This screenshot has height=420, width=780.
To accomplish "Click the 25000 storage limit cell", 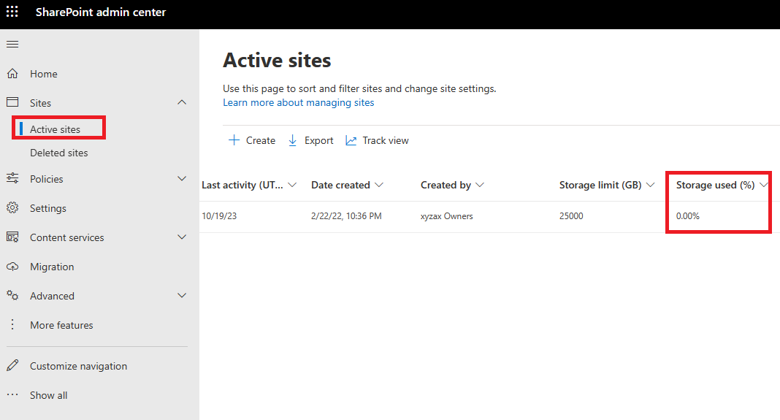I will (571, 216).
